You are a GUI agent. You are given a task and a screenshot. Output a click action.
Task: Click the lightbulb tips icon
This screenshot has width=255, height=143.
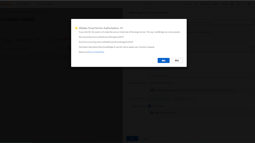point(243,4)
